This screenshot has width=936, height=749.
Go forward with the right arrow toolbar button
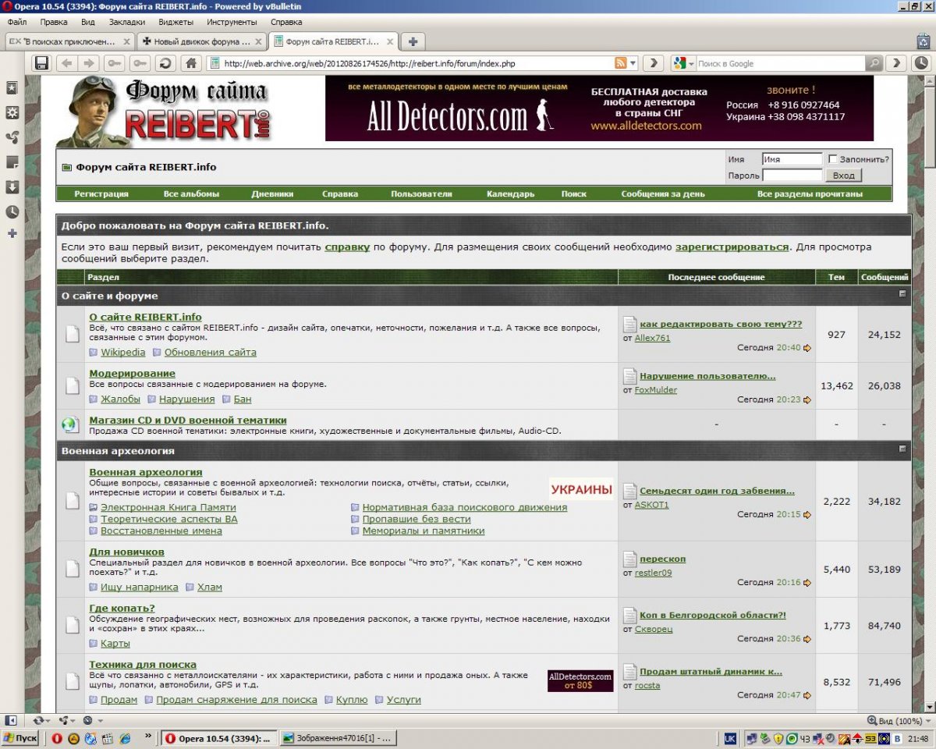tap(89, 63)
